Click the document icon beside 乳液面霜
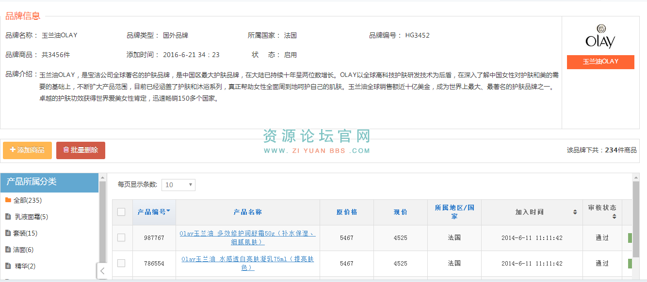 coord(8,216)
